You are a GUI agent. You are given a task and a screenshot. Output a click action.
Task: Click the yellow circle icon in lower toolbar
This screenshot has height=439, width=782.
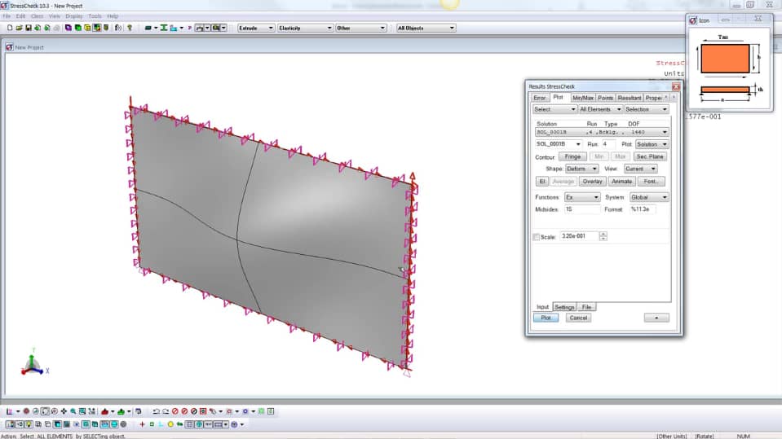click(170, 424)
